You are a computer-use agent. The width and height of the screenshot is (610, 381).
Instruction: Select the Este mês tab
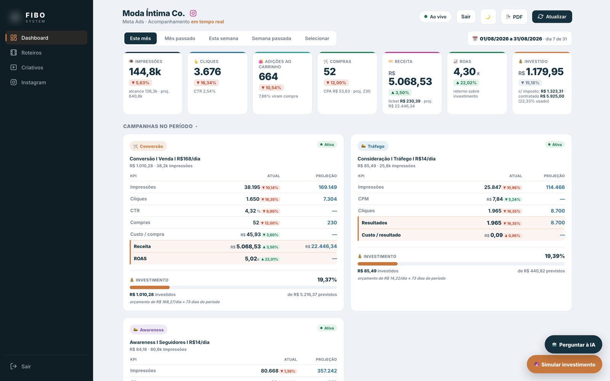click(x=140, y=38)
